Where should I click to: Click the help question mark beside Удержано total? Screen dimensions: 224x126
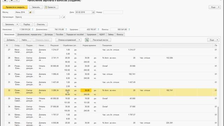tap(98, 29)
